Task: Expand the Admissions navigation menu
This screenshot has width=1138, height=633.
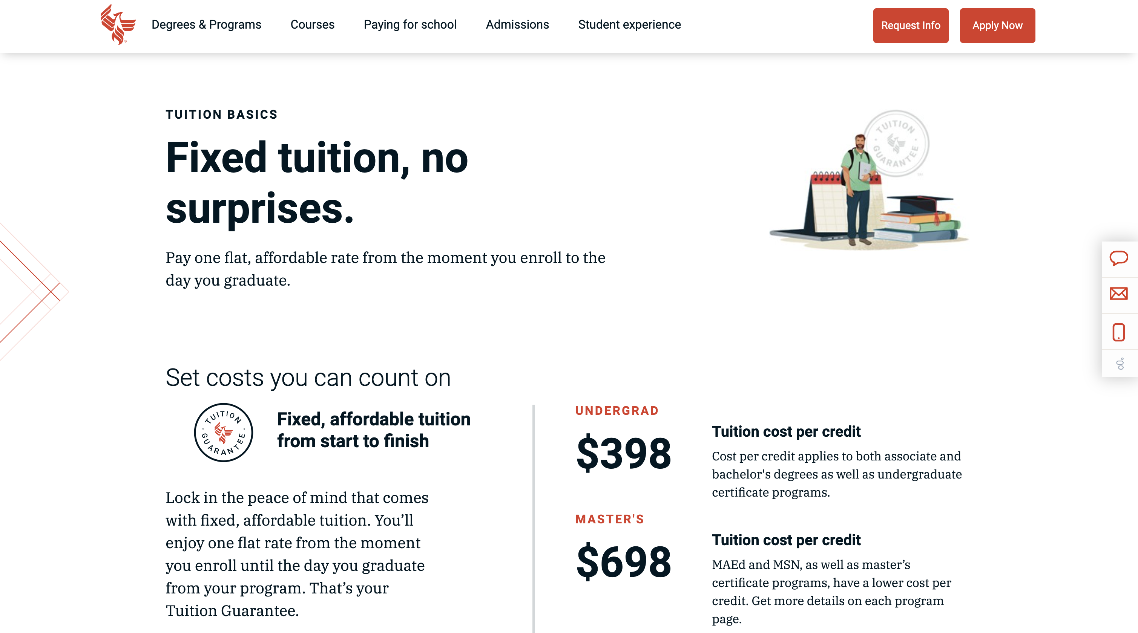Action: (517, 25)
